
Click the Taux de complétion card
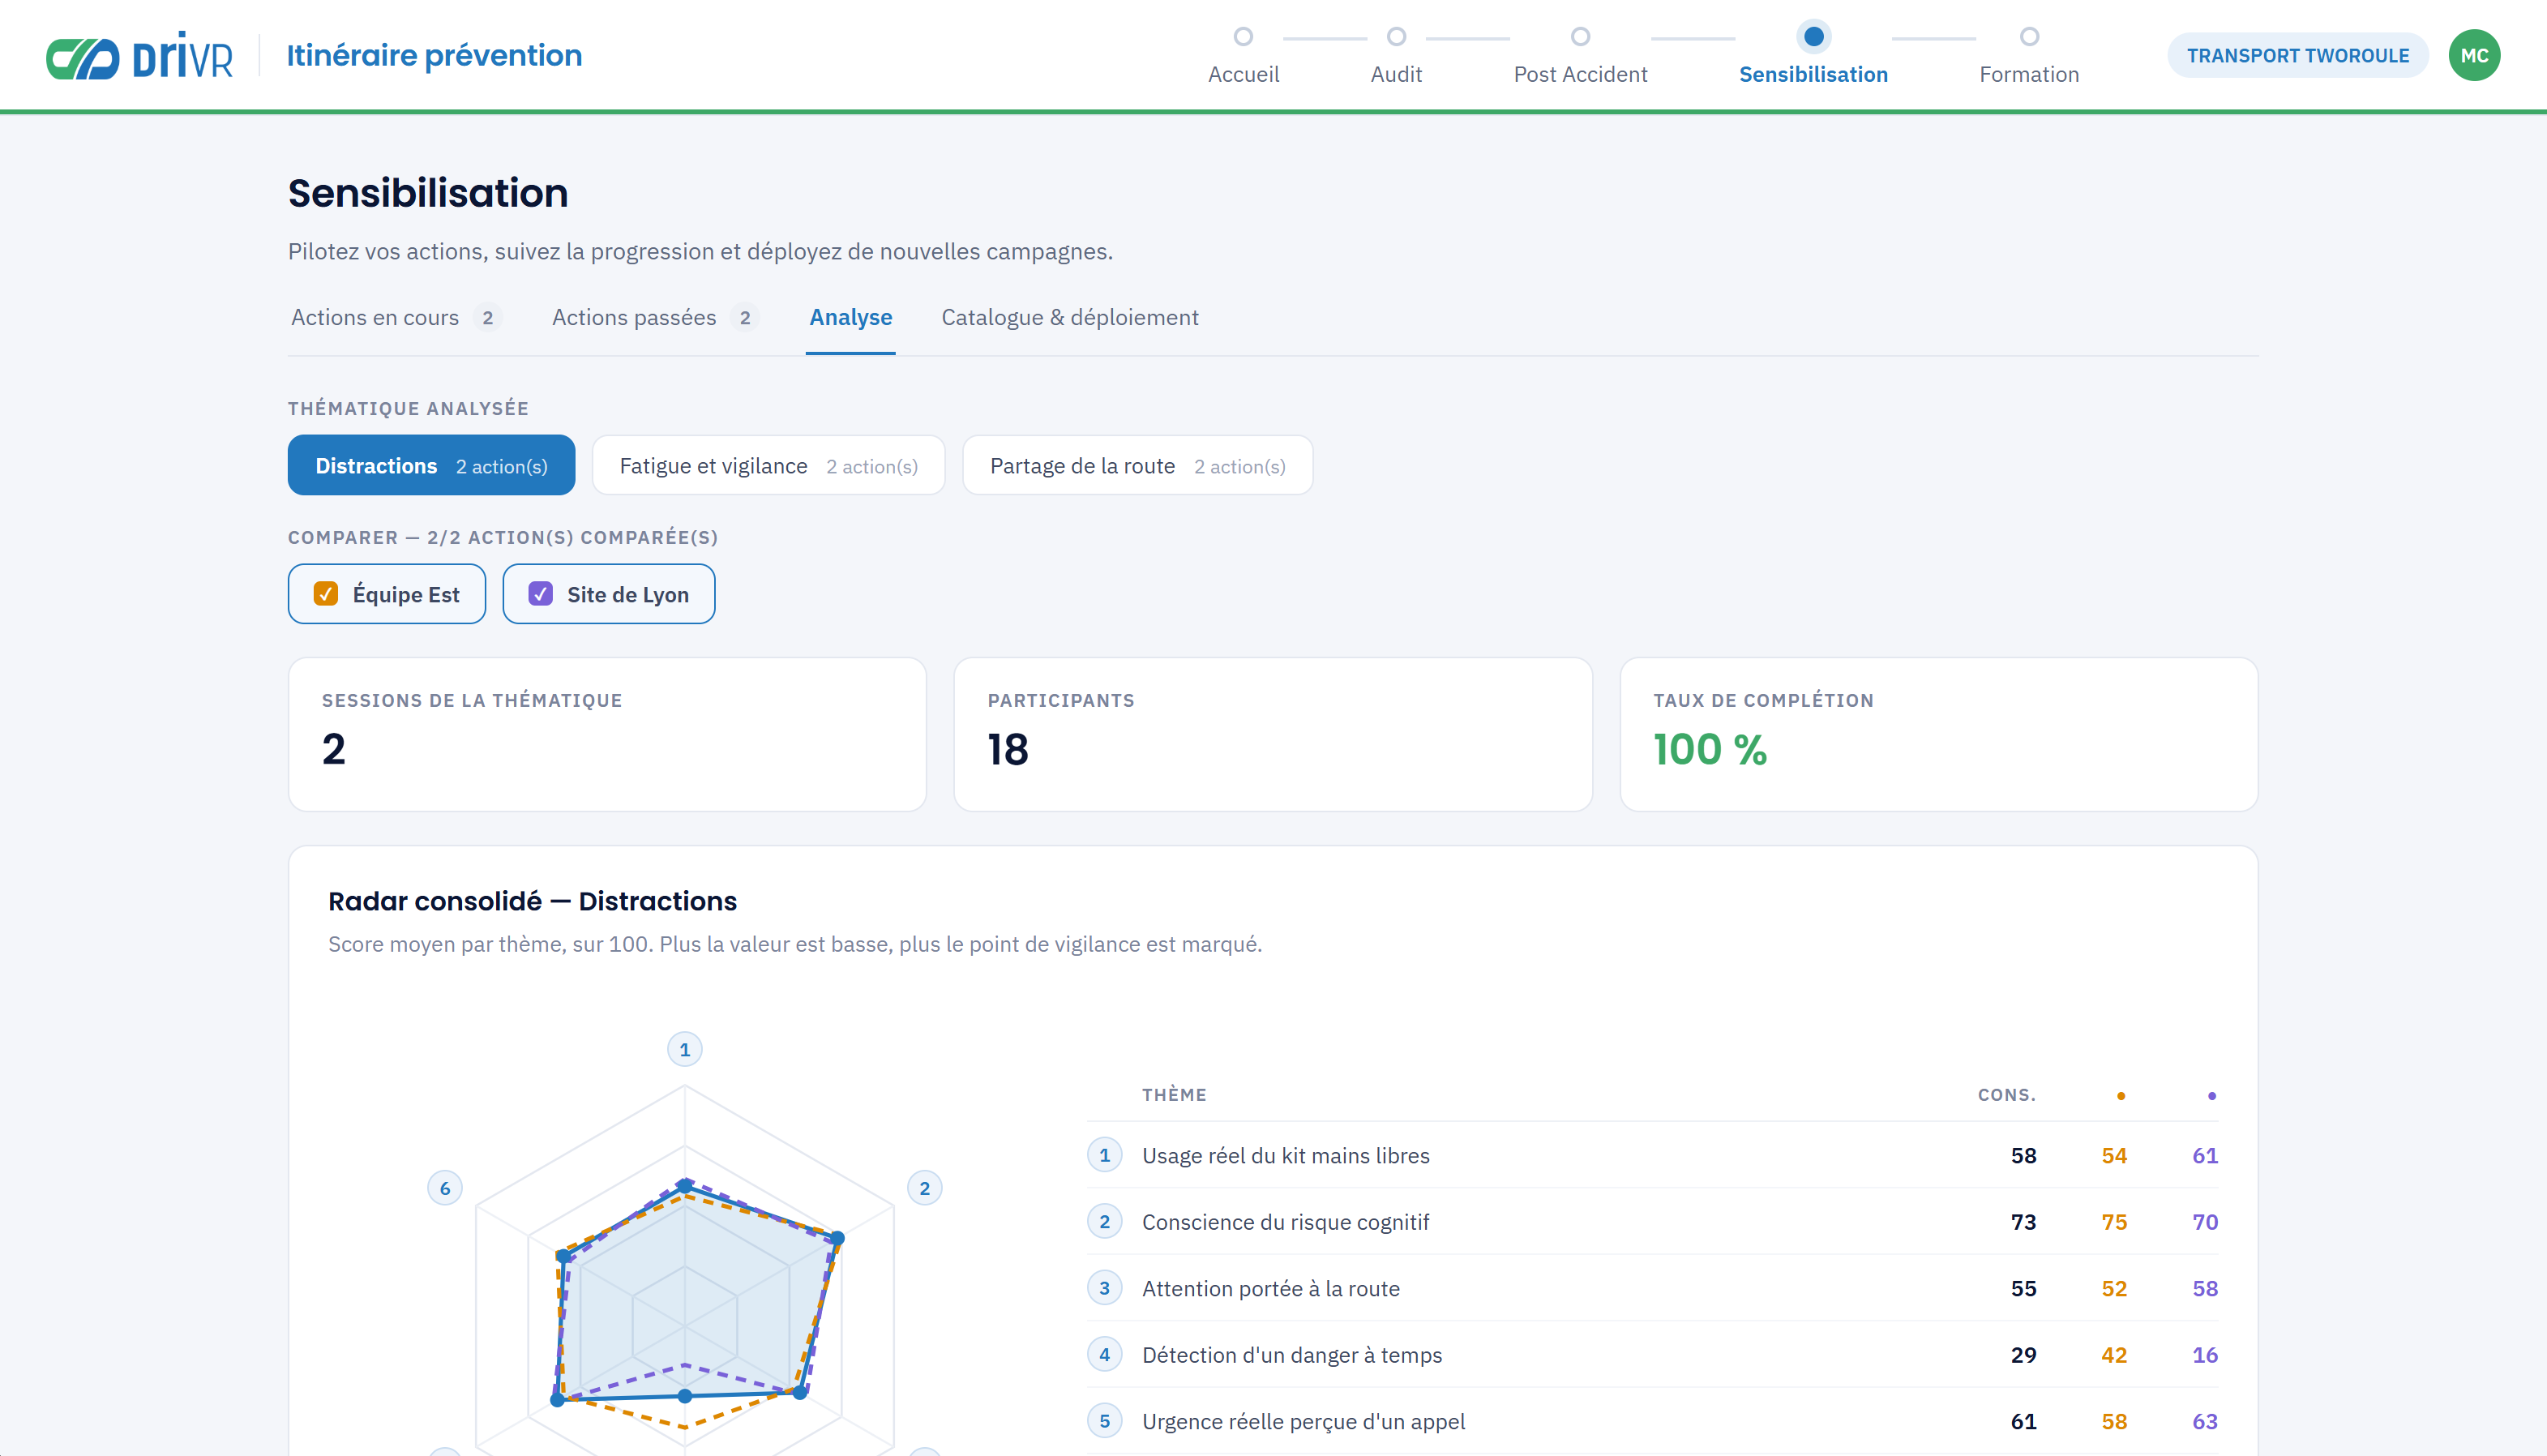1938,734
